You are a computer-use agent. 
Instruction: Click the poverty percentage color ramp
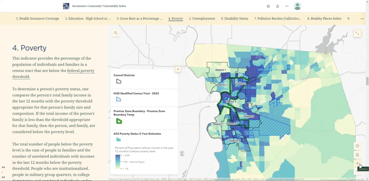pos(118,162)
